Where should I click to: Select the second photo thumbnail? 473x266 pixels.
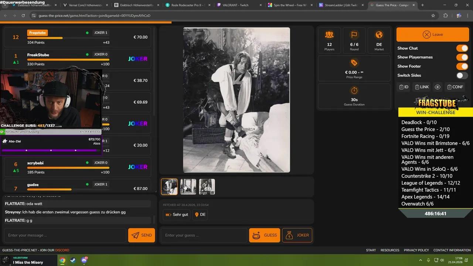pyautogui.click(x=188, y=187)
